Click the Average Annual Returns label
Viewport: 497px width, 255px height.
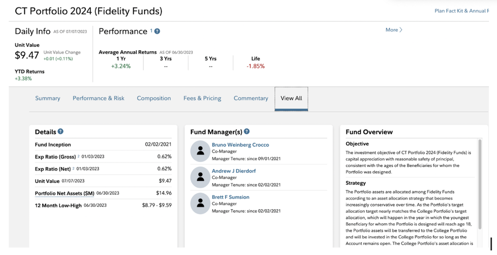128,52
